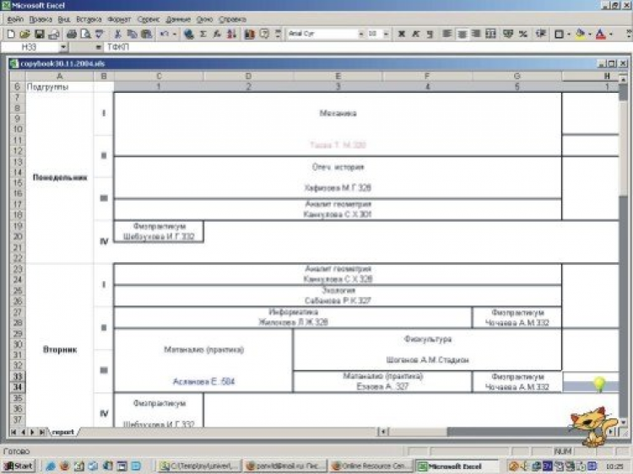Screen dimensions: 633x474
Task: Open the Вид menu
Action: (64, 19)
